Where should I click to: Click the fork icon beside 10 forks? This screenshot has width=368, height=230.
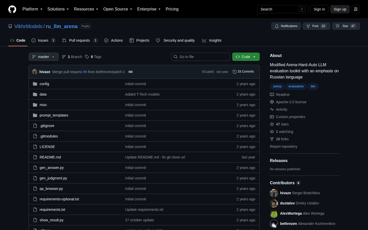click(272, 139)
